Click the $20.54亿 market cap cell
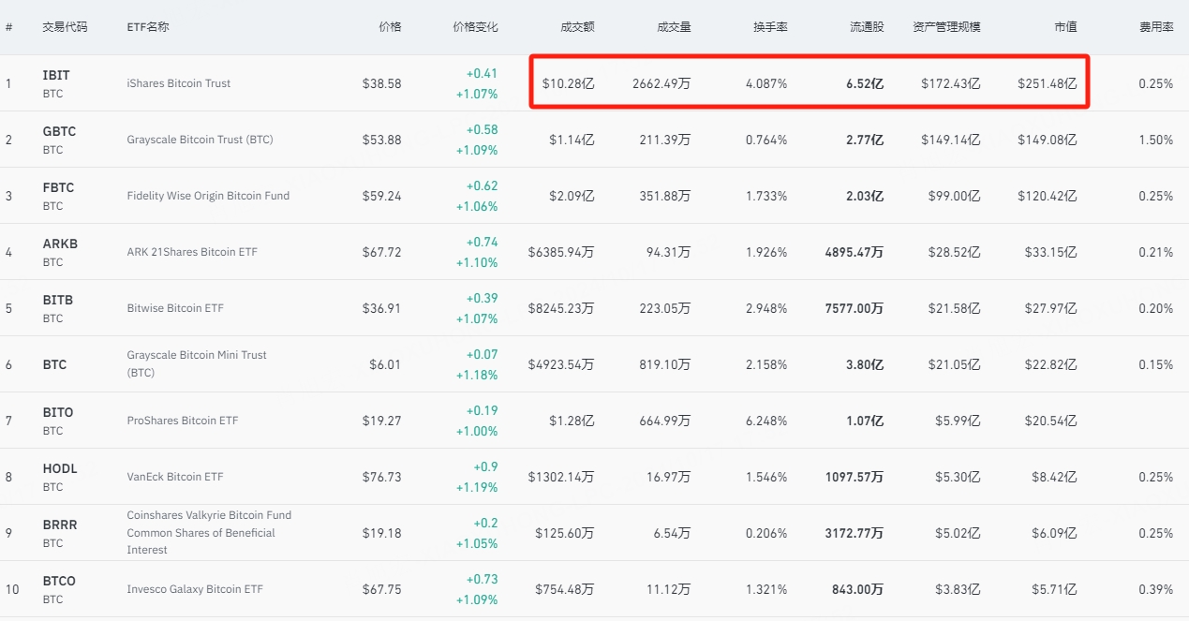Image resolution: width=1189 pixels, height=621 pixels. [1050, 421]
